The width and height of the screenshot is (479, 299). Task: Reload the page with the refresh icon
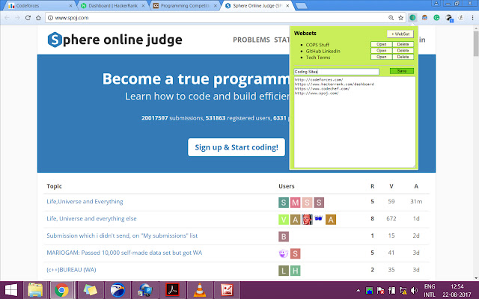28,18
